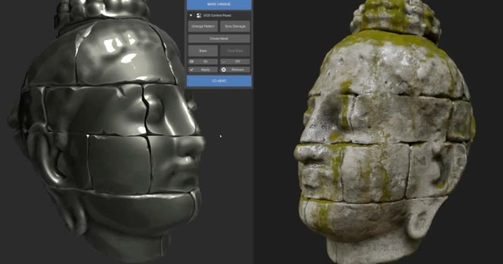Click the Remove X icon button

235,69
